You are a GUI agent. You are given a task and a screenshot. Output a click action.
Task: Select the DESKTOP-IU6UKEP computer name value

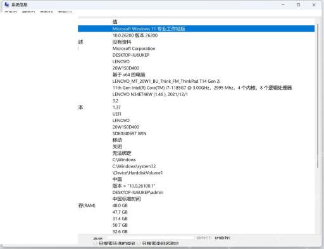point(131,55)
